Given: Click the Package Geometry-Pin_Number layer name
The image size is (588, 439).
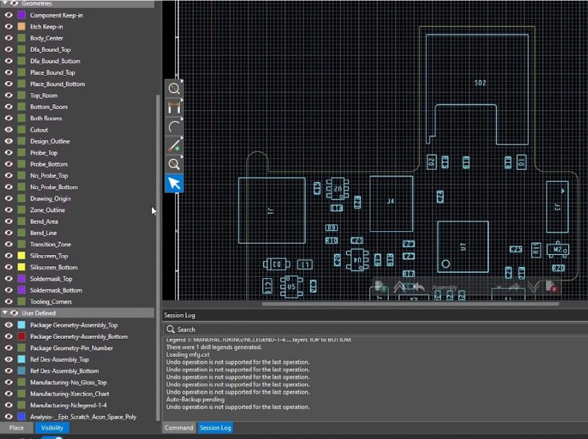Looking at the screenshot, I should pyautogui.click(x=72, y=348).
